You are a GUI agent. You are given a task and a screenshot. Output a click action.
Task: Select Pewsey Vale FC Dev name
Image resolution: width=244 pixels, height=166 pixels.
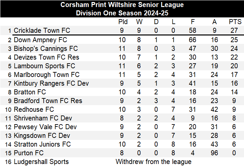[x=45, y=127]
